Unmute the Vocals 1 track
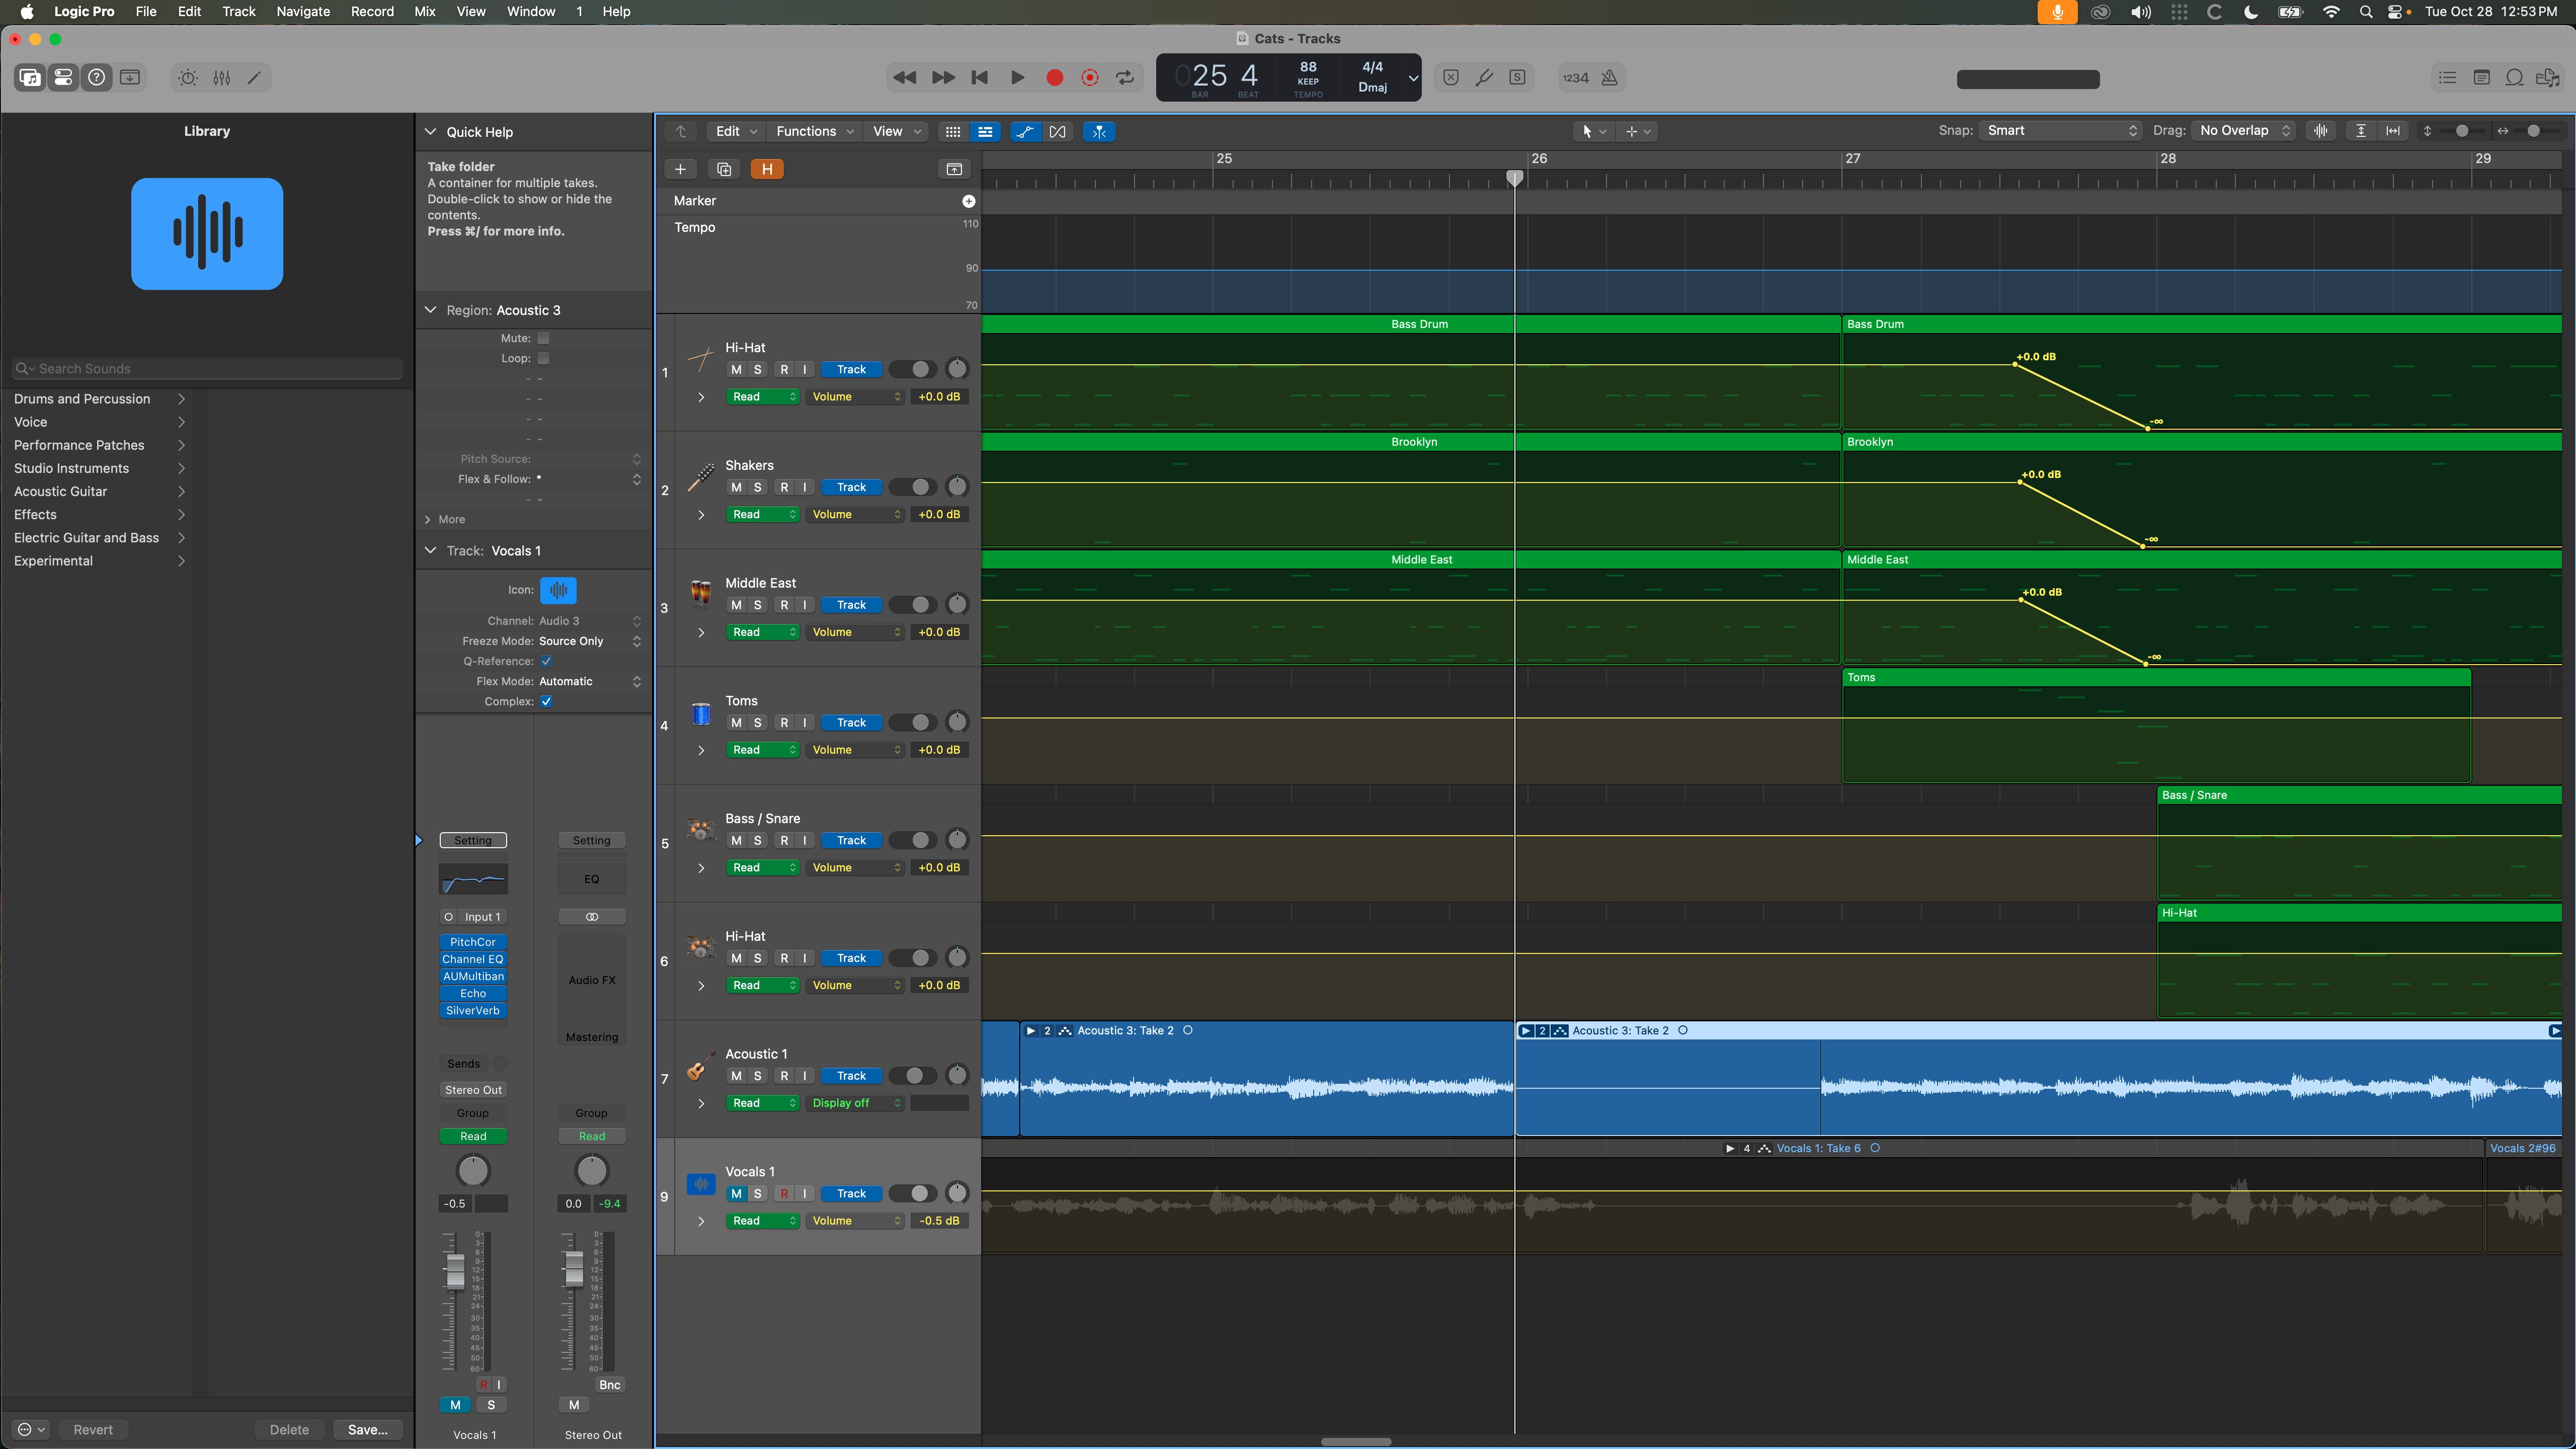This screenshot has height=1449, width=2576. click(736, 1193)
